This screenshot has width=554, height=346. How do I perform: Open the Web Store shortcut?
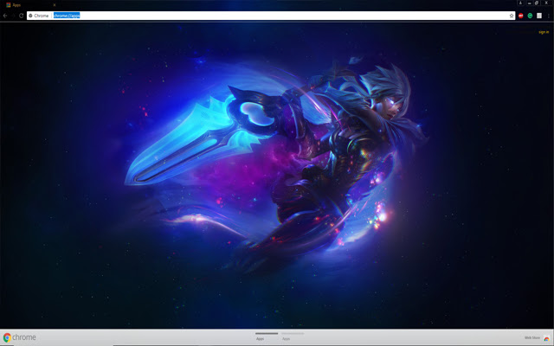537,338
